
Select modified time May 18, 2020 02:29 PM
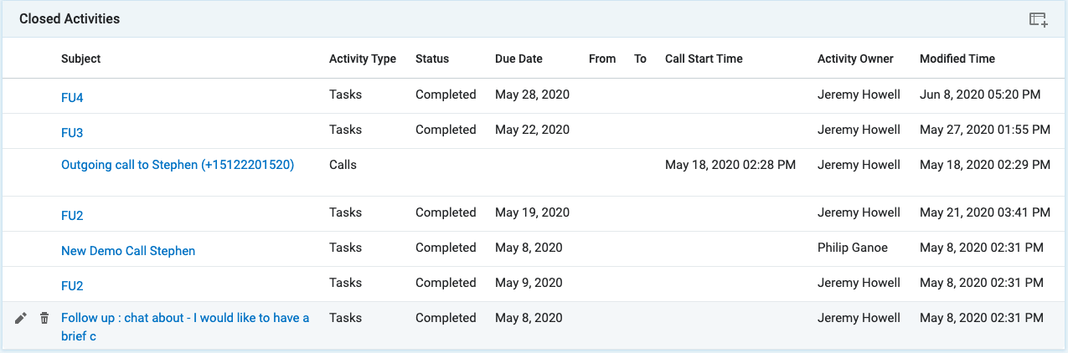(985, 165)
